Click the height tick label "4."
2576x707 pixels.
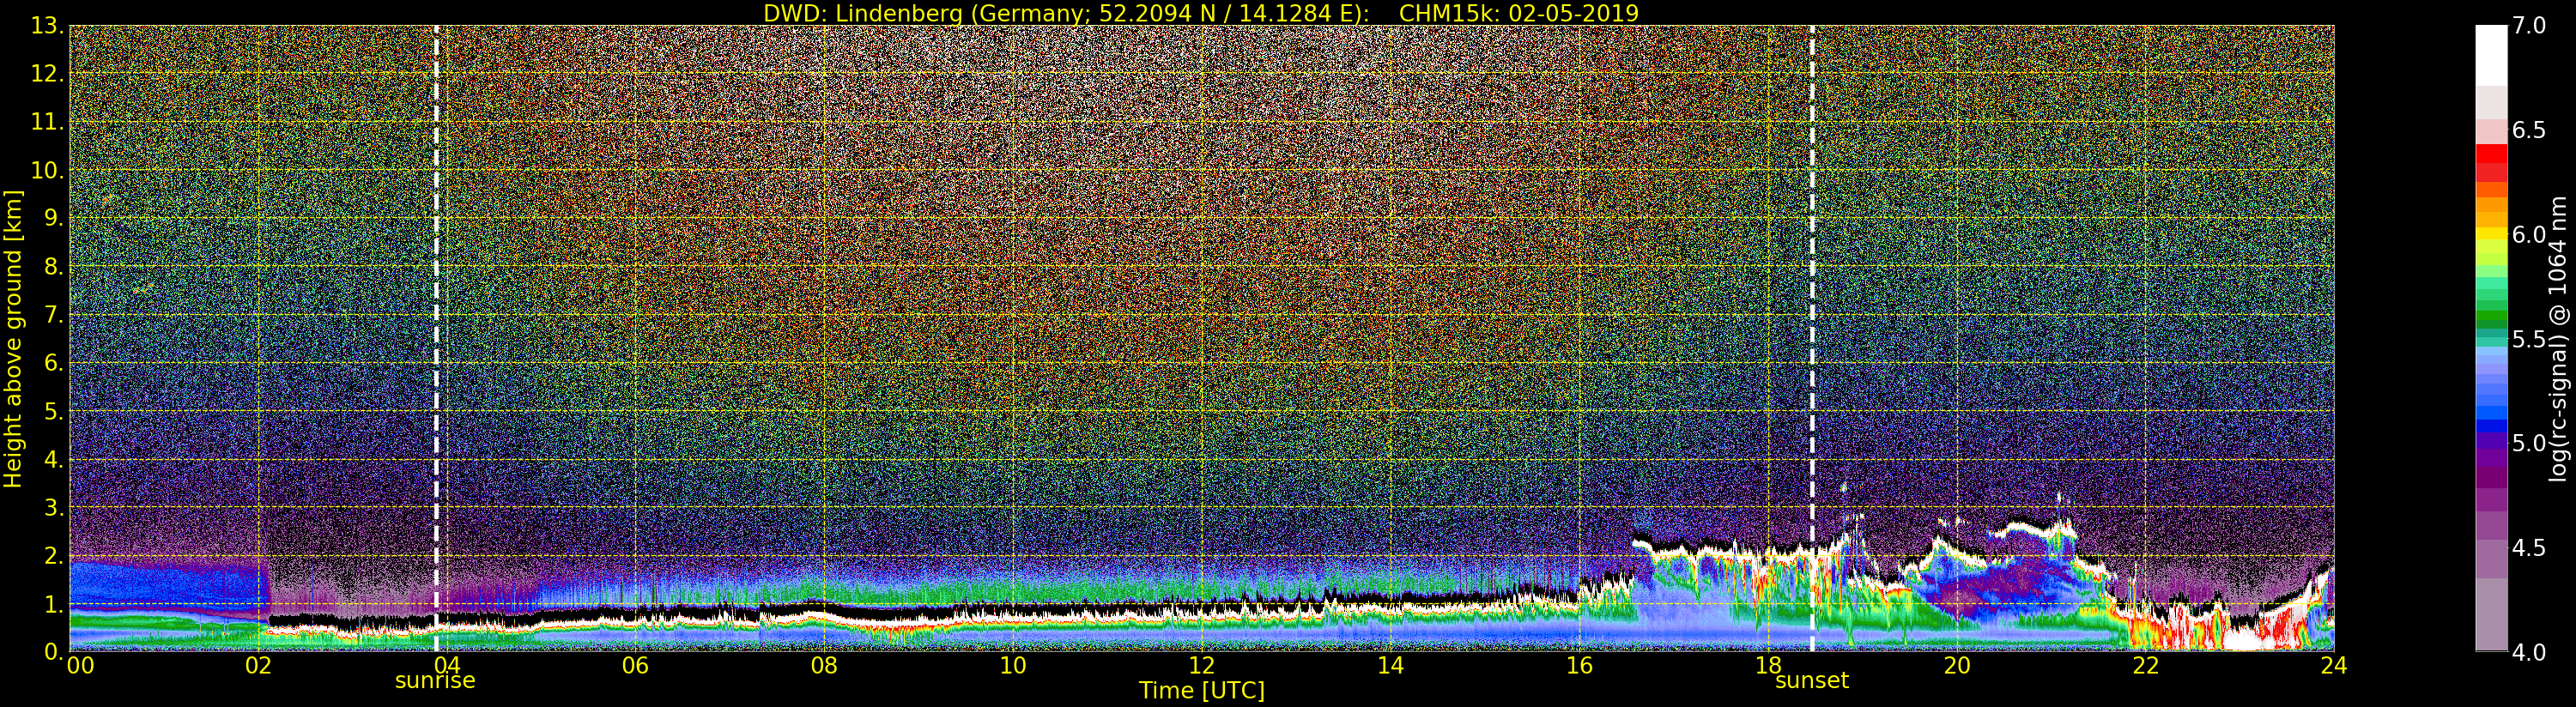tap(54, 459)
